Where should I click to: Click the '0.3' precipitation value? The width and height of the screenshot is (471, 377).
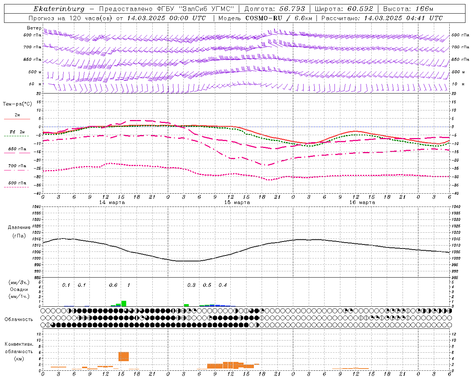[x=191, y=285]
